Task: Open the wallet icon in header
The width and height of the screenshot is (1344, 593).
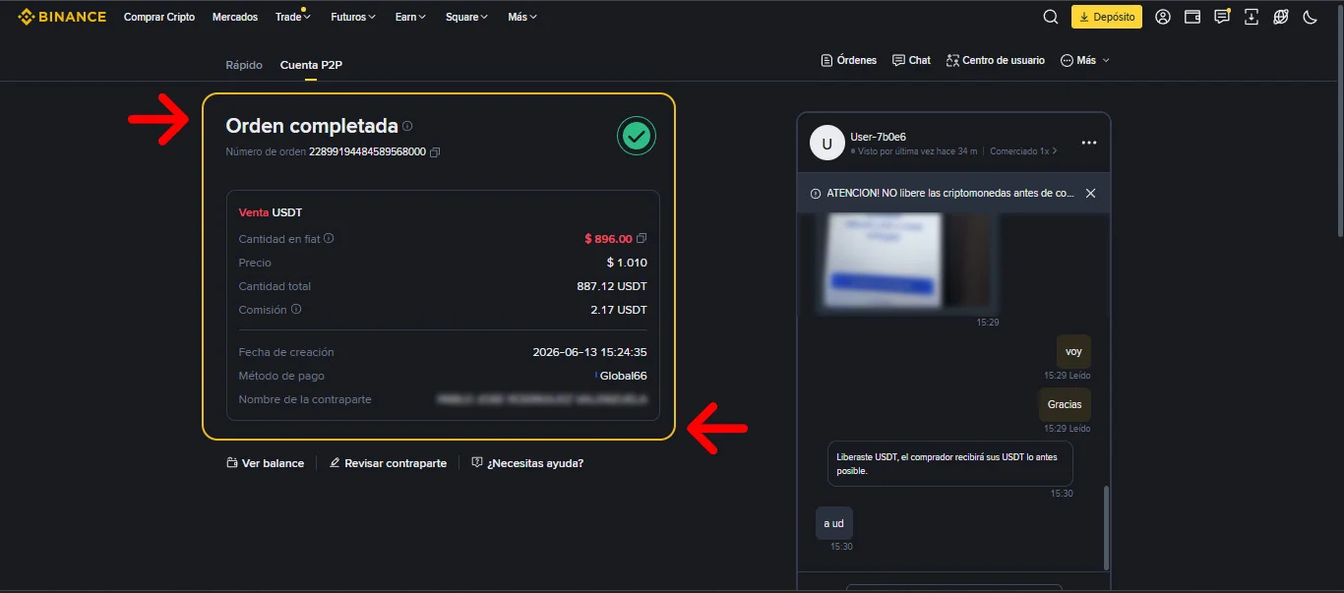Action: 1192,17
